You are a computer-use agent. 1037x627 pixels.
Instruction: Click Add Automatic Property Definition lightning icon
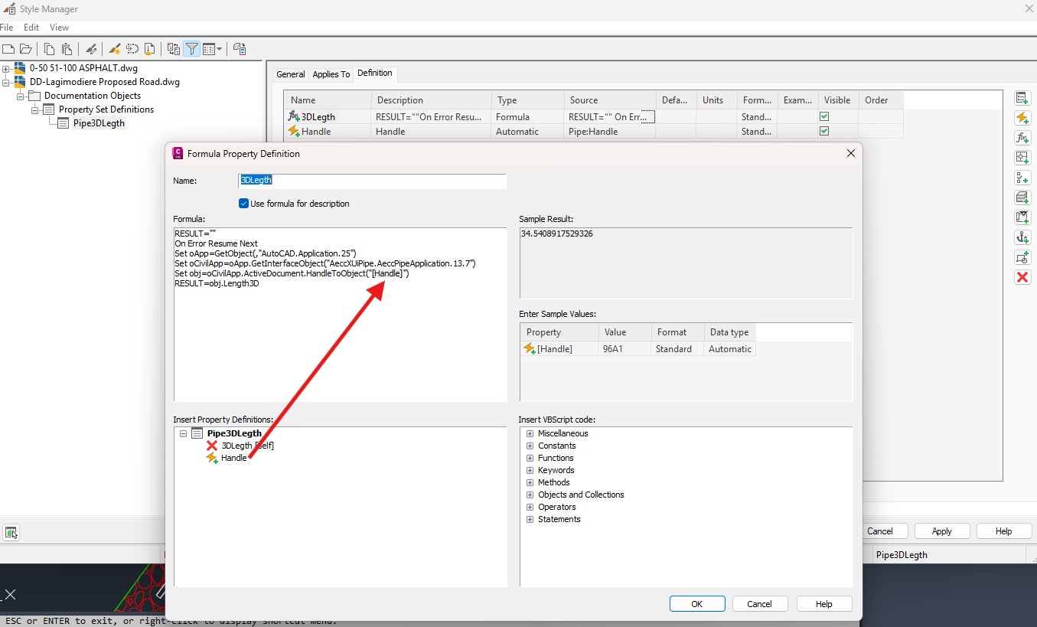1022,118
